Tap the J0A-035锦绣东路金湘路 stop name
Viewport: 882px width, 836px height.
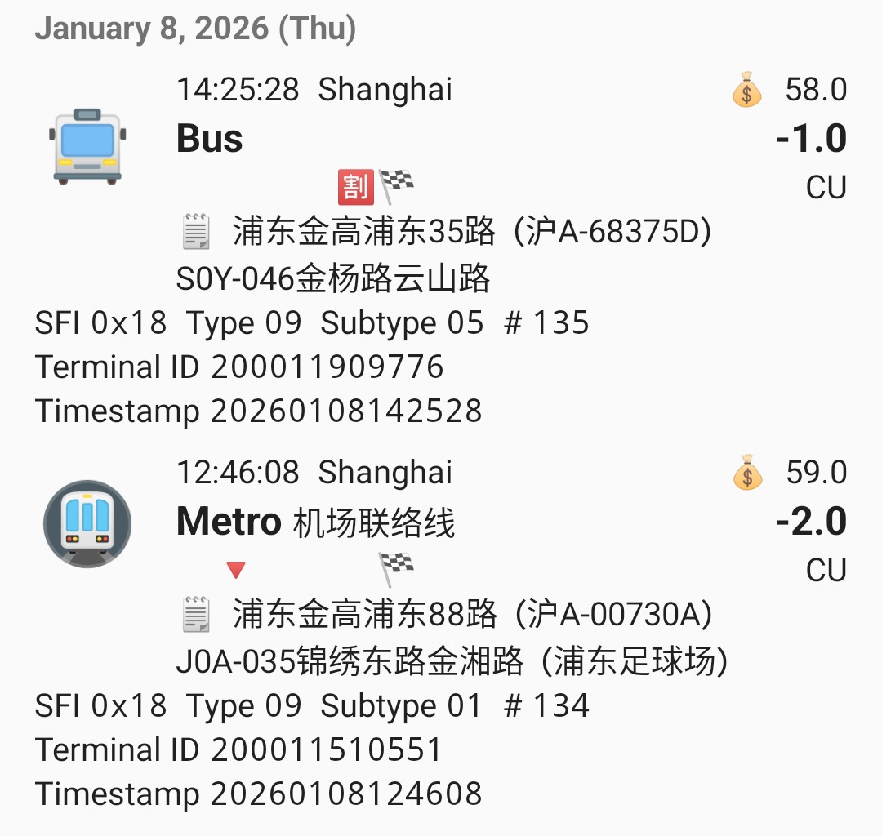[x=452, y=661]
